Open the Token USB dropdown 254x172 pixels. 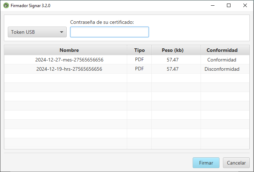click(37, 32)
